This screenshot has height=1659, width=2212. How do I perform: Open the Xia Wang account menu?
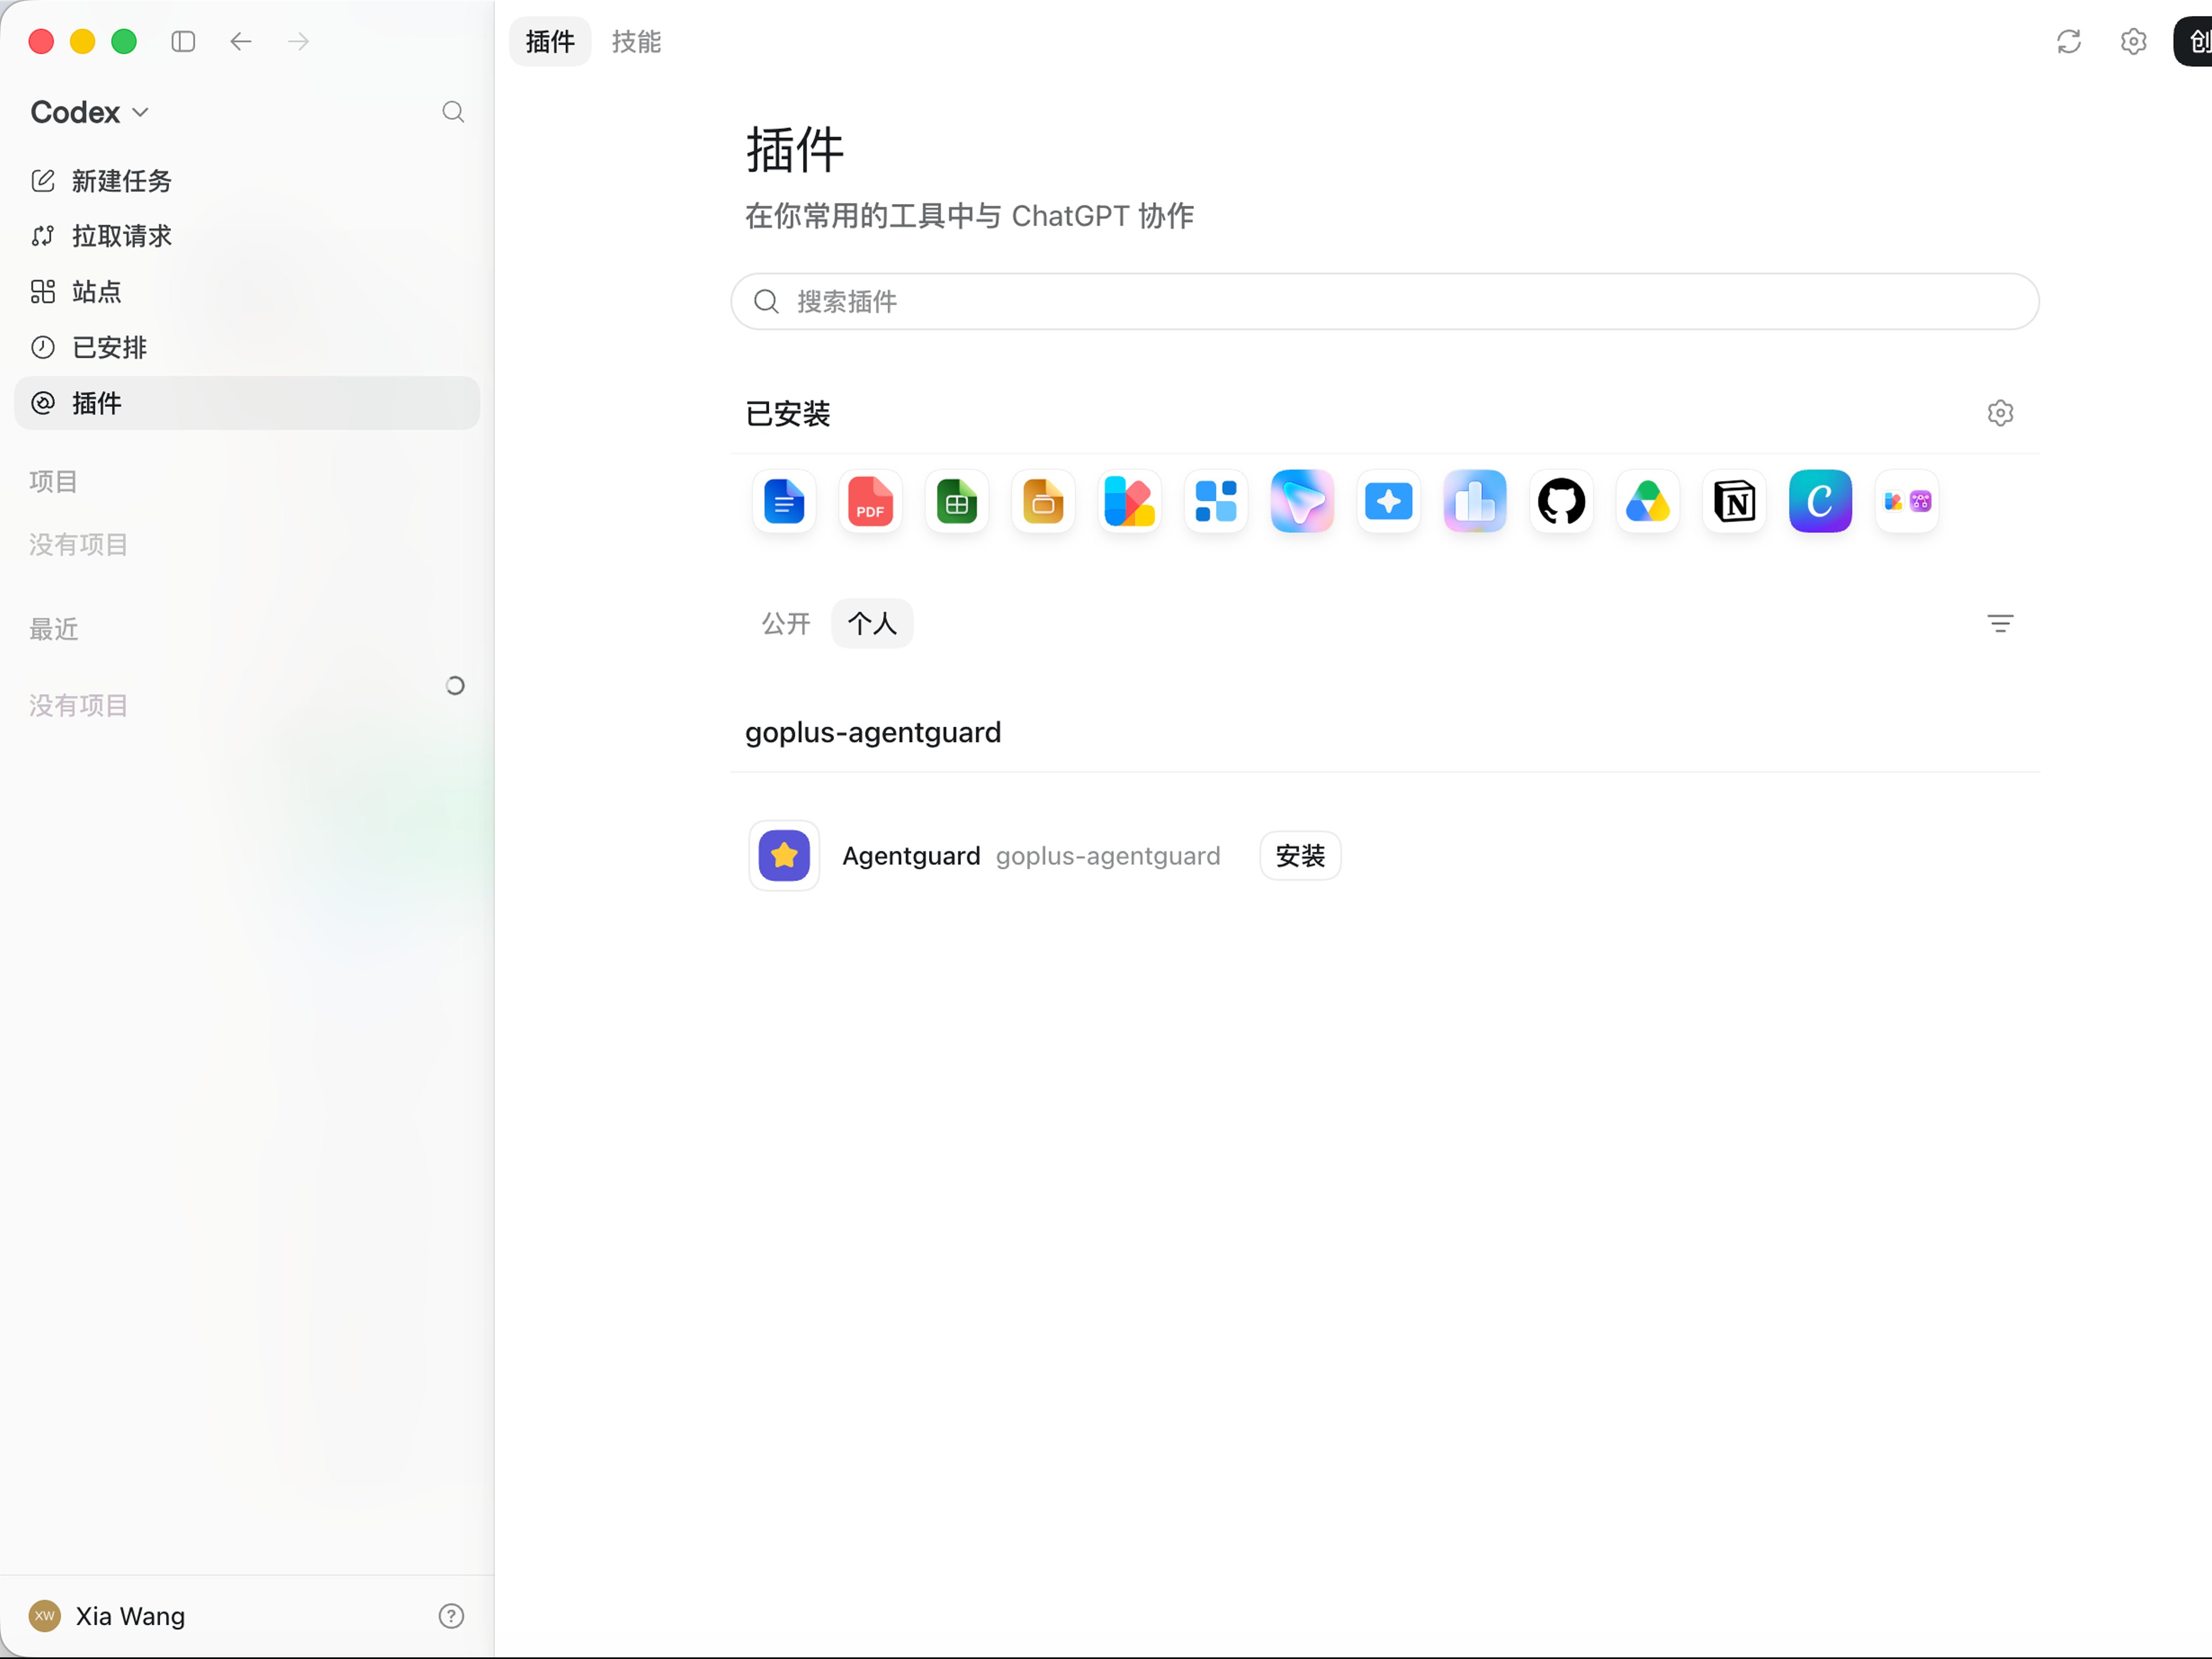pos(107,1616)
